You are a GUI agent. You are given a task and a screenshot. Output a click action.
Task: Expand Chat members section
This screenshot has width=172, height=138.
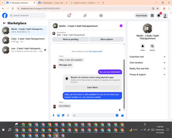coord(148,63)
